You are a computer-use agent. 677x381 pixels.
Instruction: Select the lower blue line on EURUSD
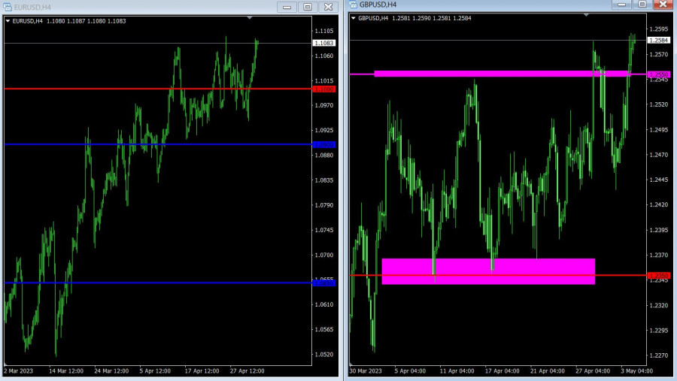tap(150, 283)
